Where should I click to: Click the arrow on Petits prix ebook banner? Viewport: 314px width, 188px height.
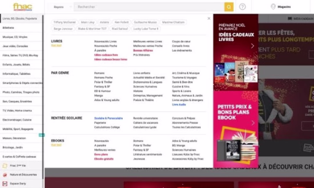coord(253,123)
